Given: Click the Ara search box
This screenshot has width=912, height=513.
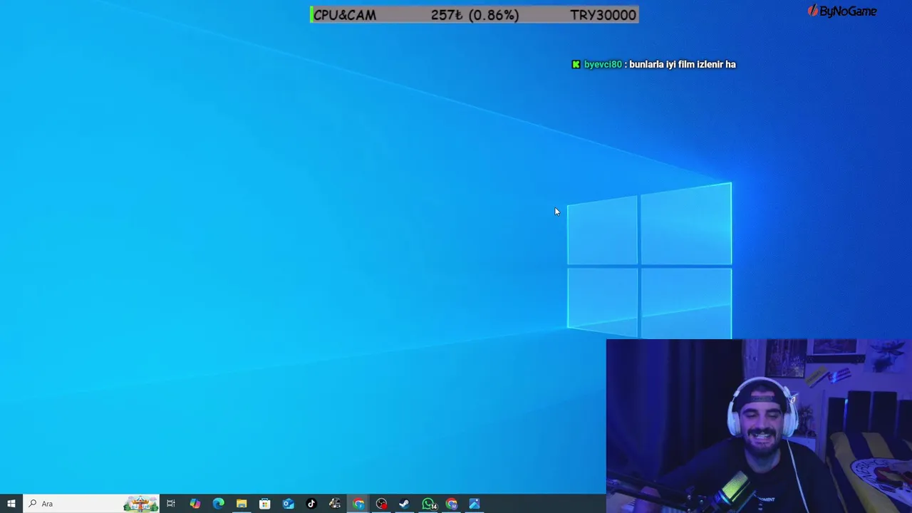Looking at the screenshot, I should (91, 504).
